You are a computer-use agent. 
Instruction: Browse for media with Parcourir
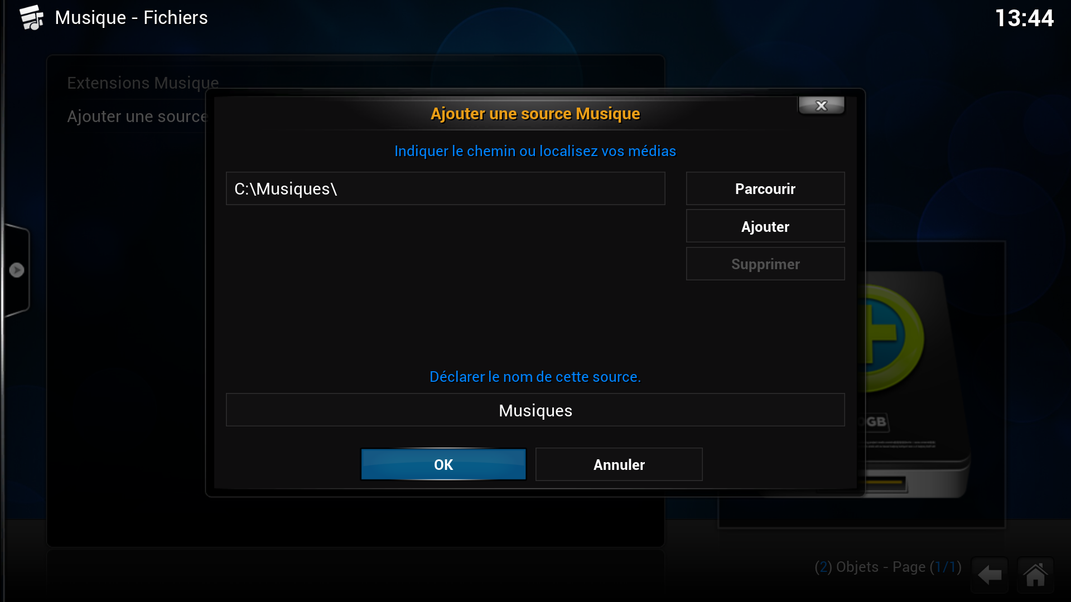click(x=765, y=188)
